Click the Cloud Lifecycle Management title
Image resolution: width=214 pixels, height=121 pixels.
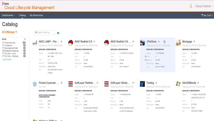click(x=29, y=8)
